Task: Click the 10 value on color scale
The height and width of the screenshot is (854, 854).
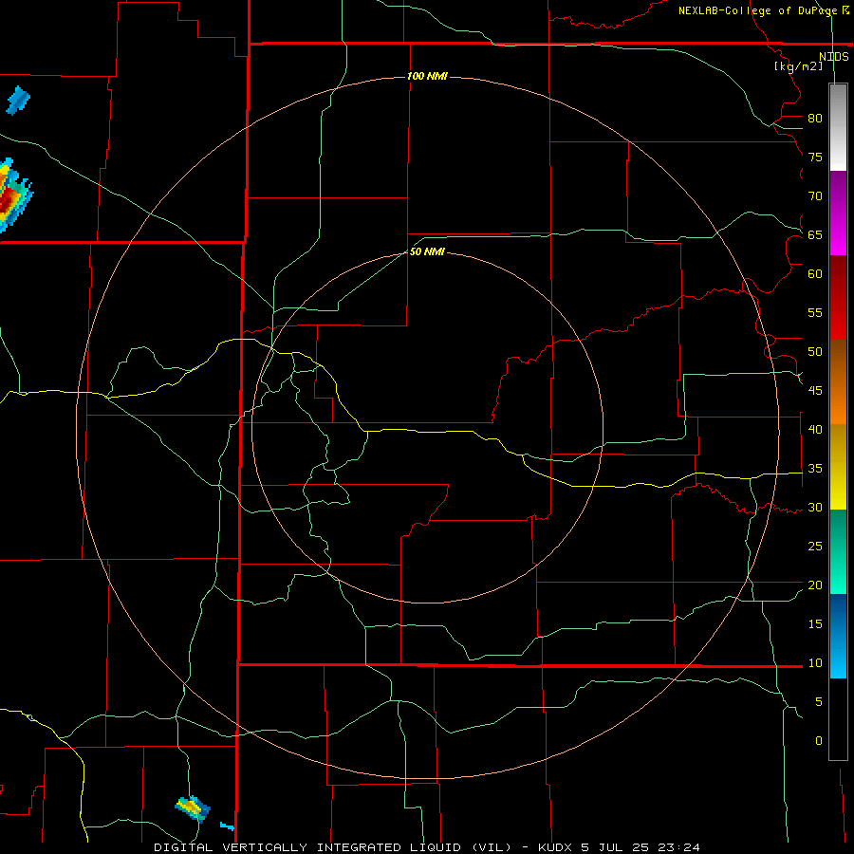Action: (815, 663)
